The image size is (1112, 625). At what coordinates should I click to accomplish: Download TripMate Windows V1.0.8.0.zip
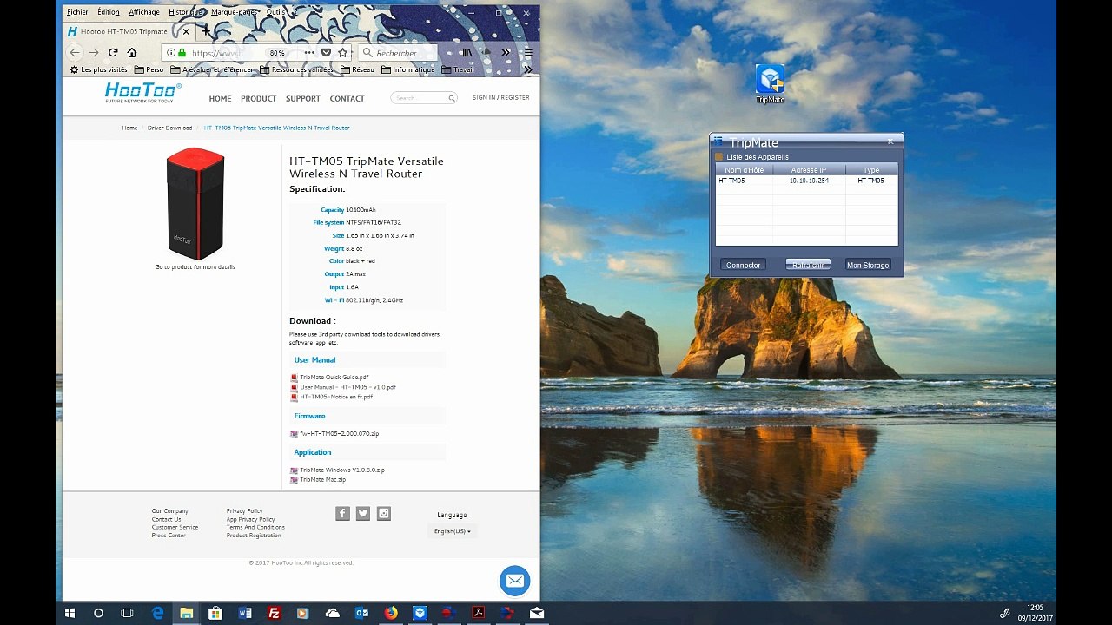[342, 470]
